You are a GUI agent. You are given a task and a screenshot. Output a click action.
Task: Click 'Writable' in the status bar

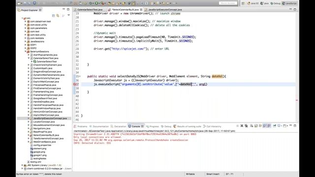190,174
